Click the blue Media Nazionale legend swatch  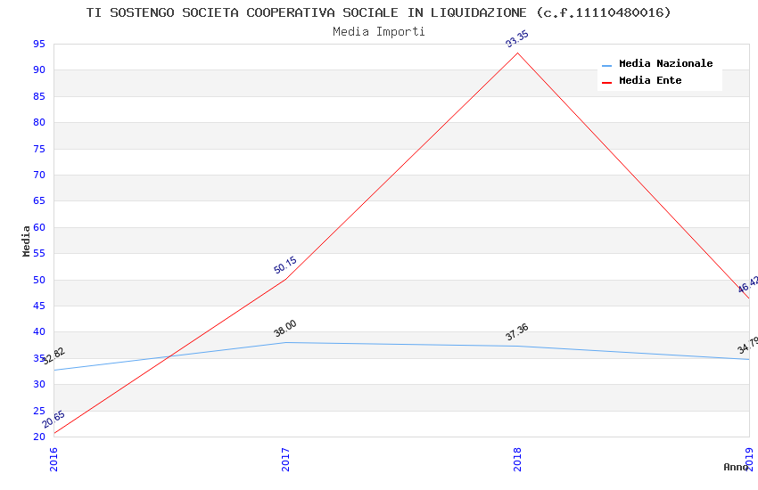(x=607, y=65)
